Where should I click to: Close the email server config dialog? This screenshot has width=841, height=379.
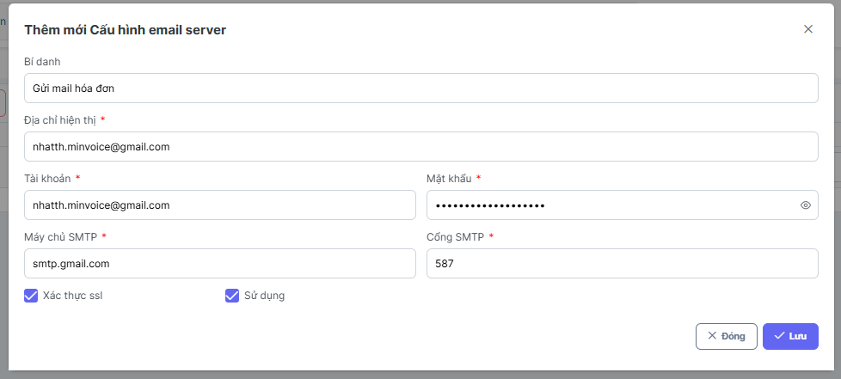click(x=807, y=29)
